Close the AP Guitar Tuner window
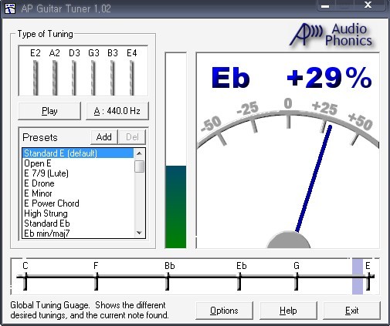Screen dimensions: 390x326 [x=368, y=5]
